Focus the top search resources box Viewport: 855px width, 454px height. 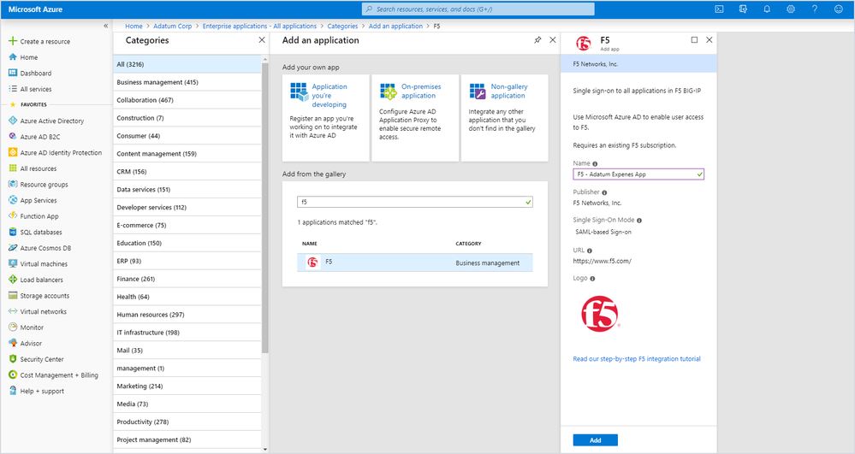pos(478,9)
